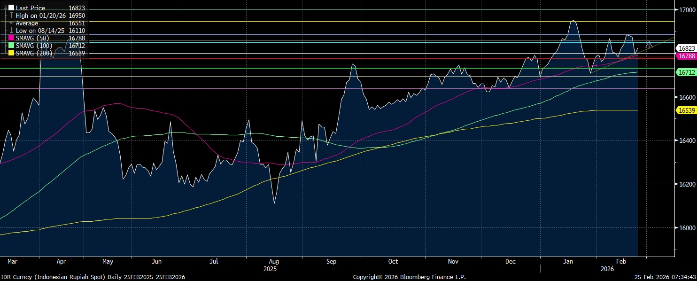This screenshot has width=697, height=281.
Task: Select the High on 01/20/26 marker icon
Action: (11, 16)
